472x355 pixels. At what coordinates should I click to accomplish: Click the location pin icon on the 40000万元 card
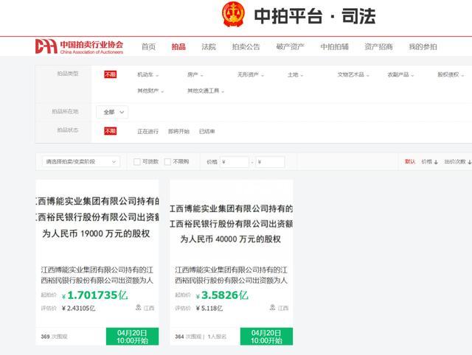tap(272, 307)
